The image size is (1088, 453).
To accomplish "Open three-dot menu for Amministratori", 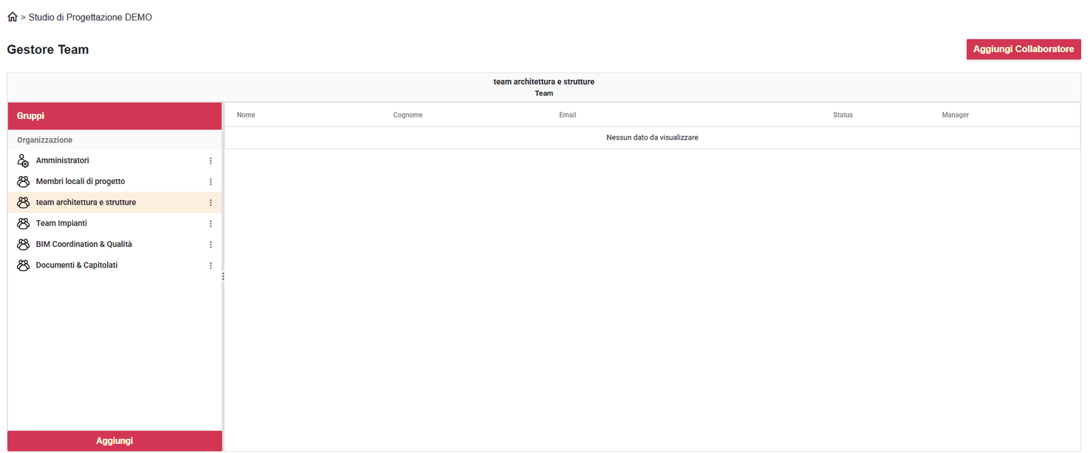I will coord(210,161).
